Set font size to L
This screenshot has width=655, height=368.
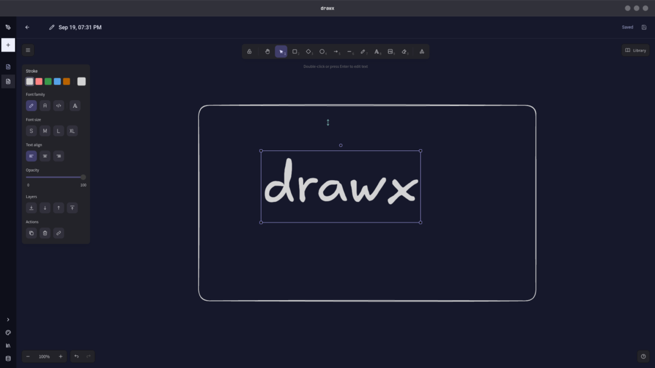[x=58, y=131]
